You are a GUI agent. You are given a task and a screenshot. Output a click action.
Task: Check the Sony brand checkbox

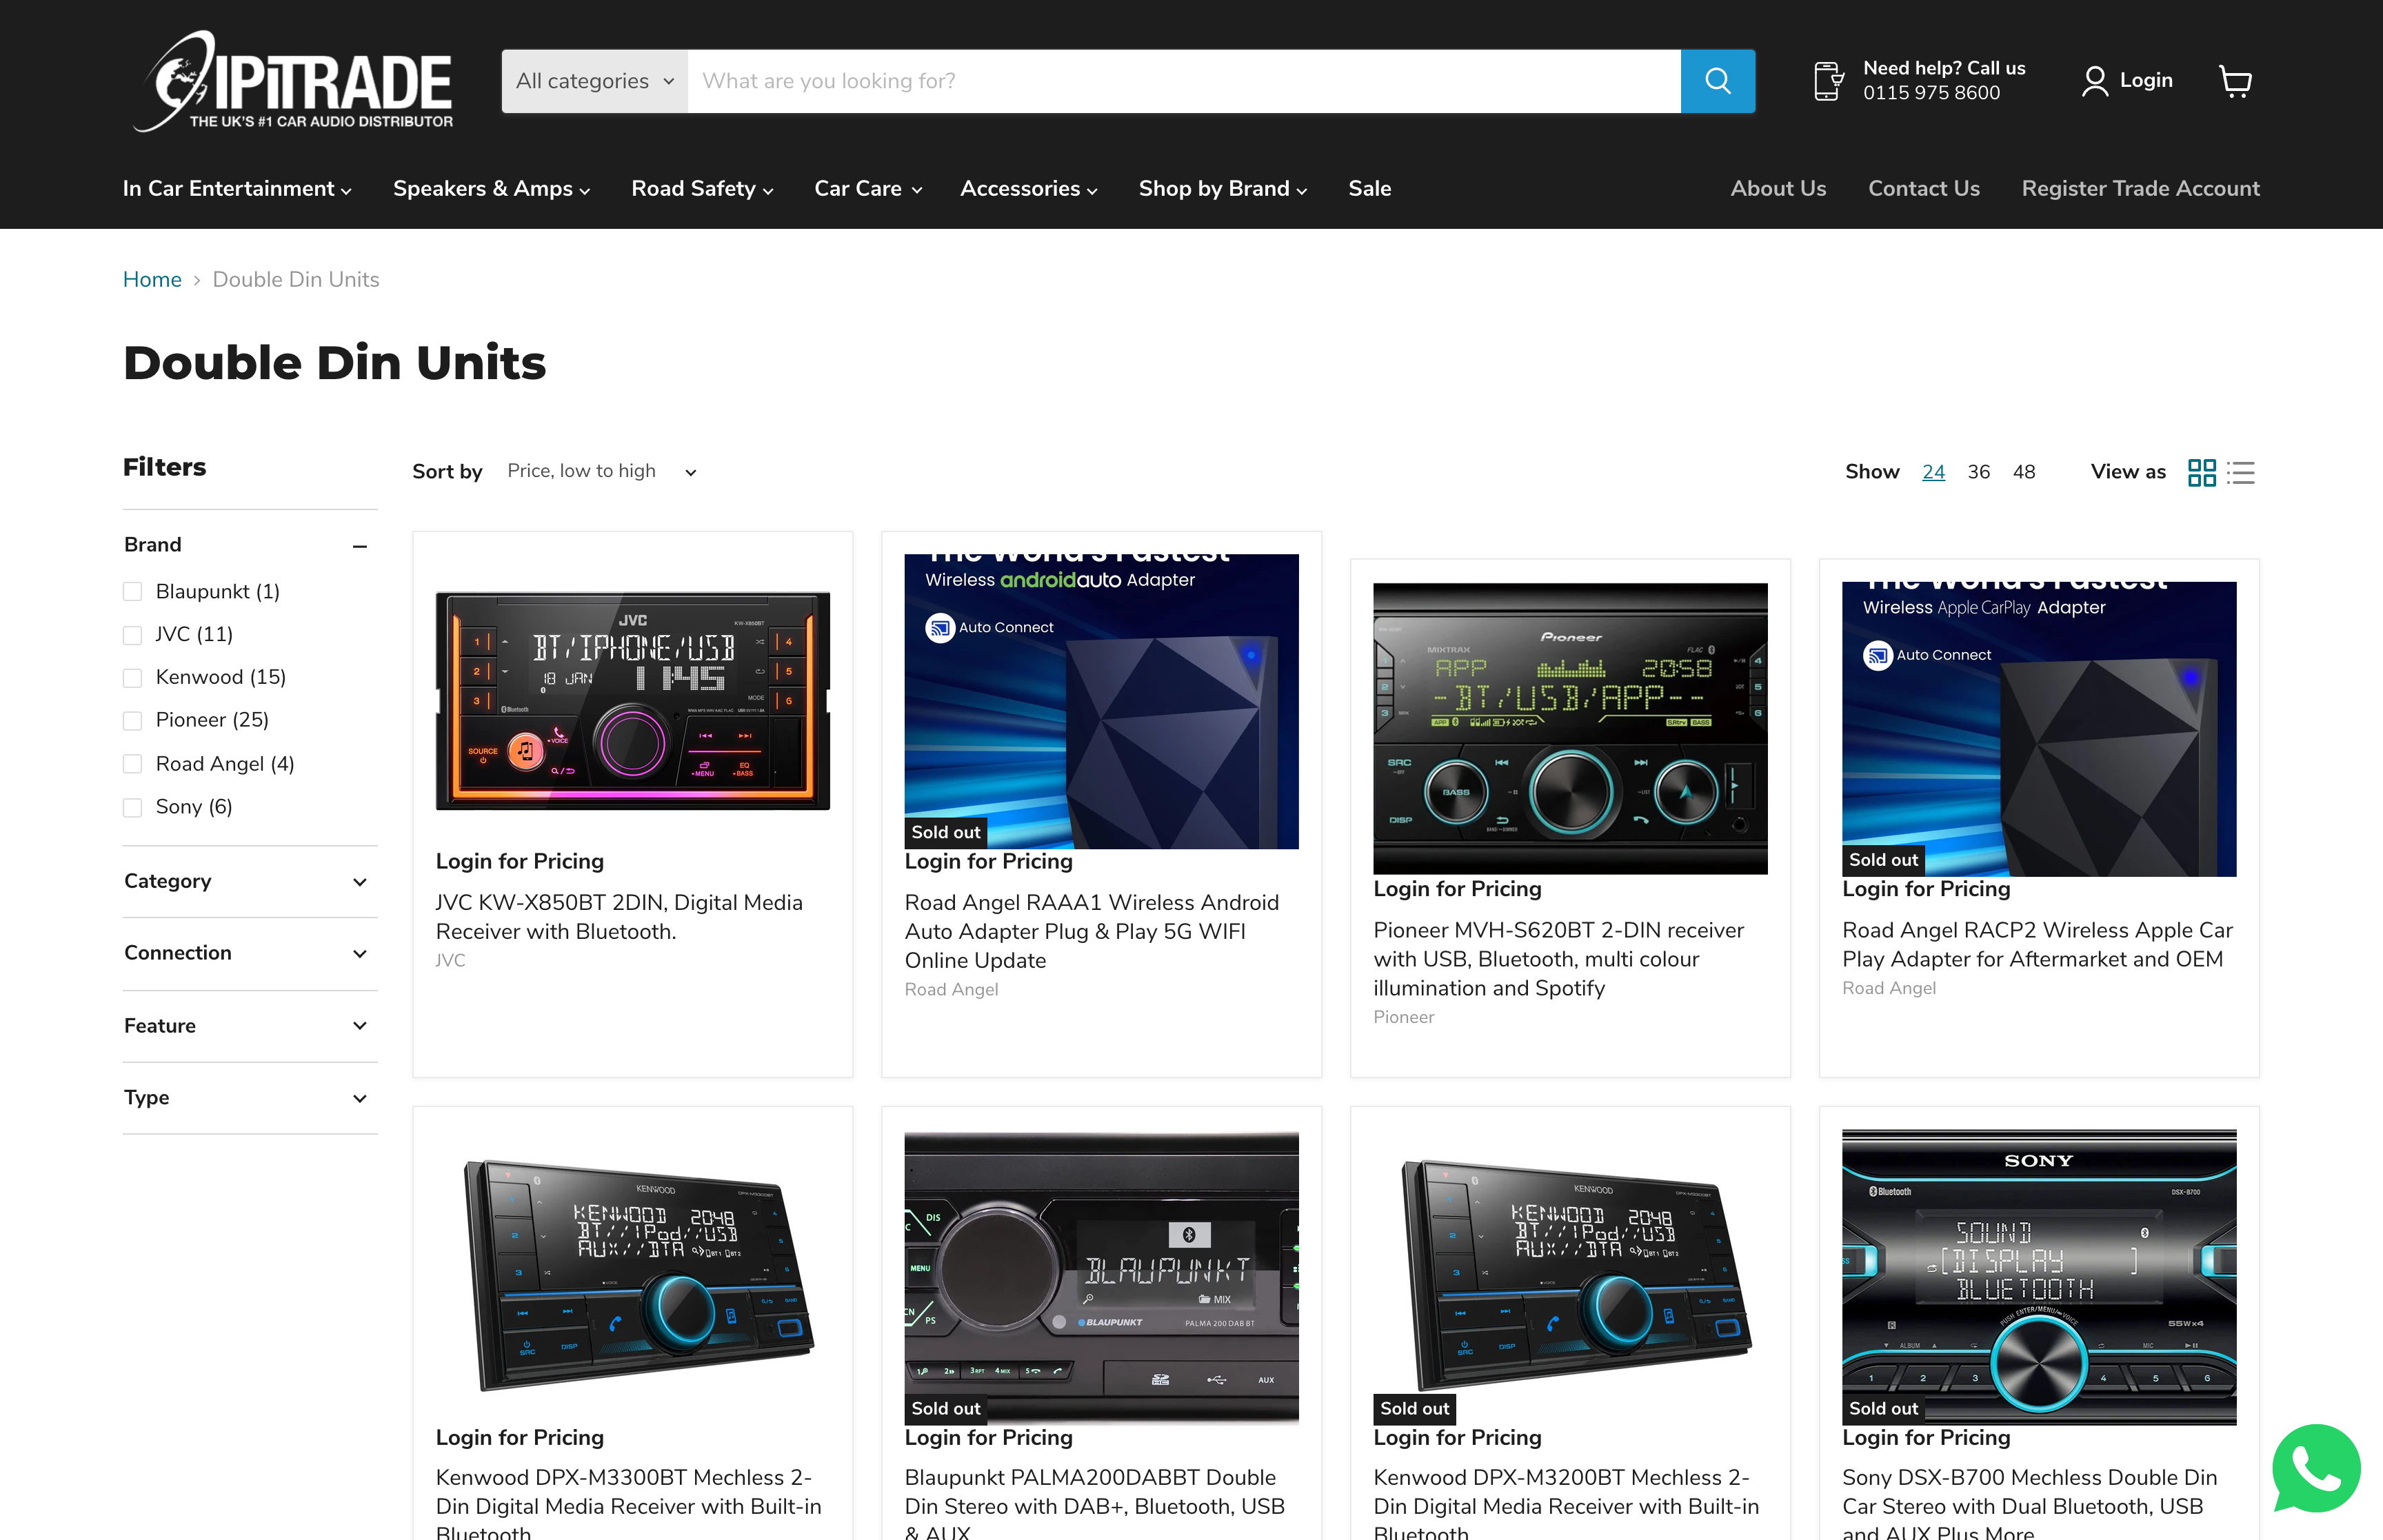[132, 807]
